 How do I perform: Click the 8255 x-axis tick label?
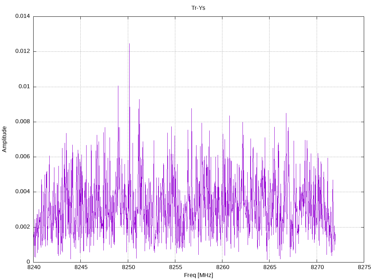coord(175,267)
